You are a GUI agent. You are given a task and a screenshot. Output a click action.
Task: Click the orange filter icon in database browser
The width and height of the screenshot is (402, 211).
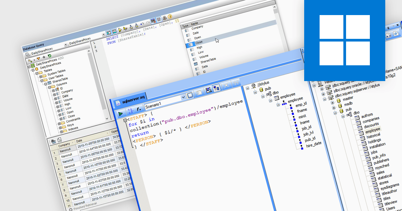(38, 58)
